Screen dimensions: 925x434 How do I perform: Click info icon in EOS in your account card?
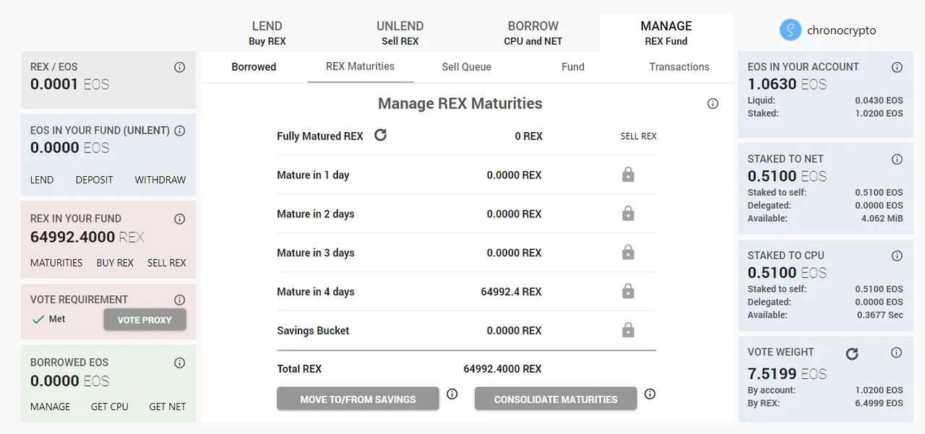pos(897,67)
